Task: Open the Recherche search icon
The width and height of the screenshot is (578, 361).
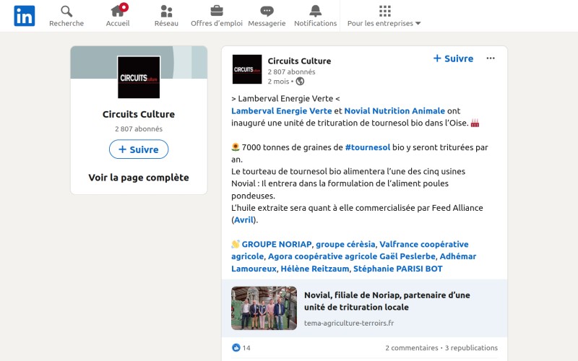Action: [66, 11]
